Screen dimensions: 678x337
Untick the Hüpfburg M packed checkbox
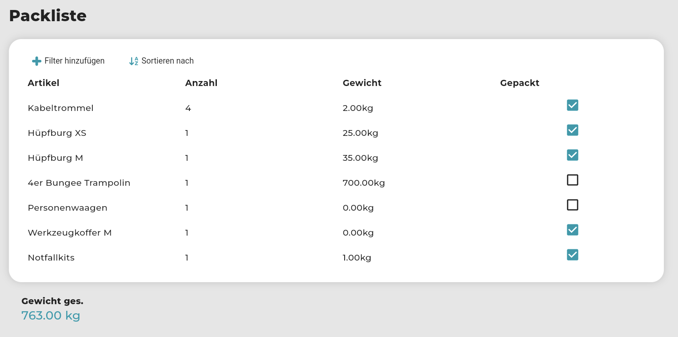(572, 155)
